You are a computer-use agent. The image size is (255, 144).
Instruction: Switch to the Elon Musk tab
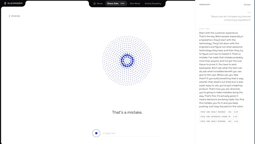(135, 3)
